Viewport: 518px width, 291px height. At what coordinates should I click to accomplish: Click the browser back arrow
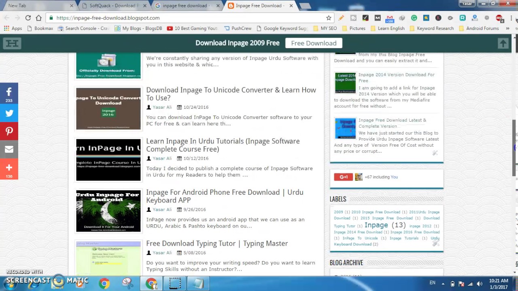(6, 18)
